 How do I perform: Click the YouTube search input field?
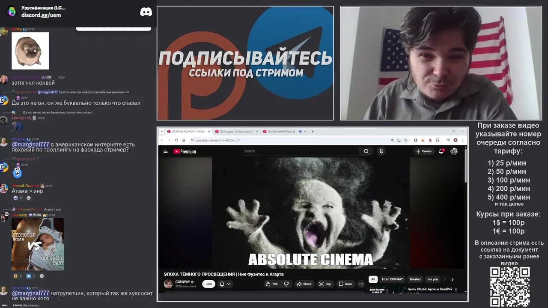coord(301,151)
